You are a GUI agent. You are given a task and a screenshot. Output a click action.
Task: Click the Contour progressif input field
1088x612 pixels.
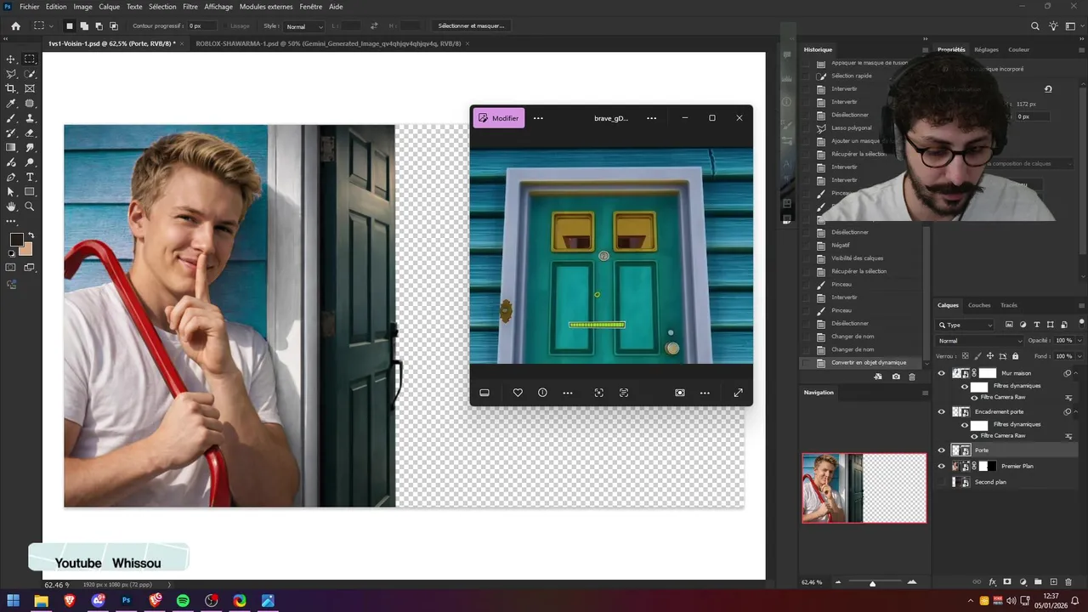click(x=202, y=26)
